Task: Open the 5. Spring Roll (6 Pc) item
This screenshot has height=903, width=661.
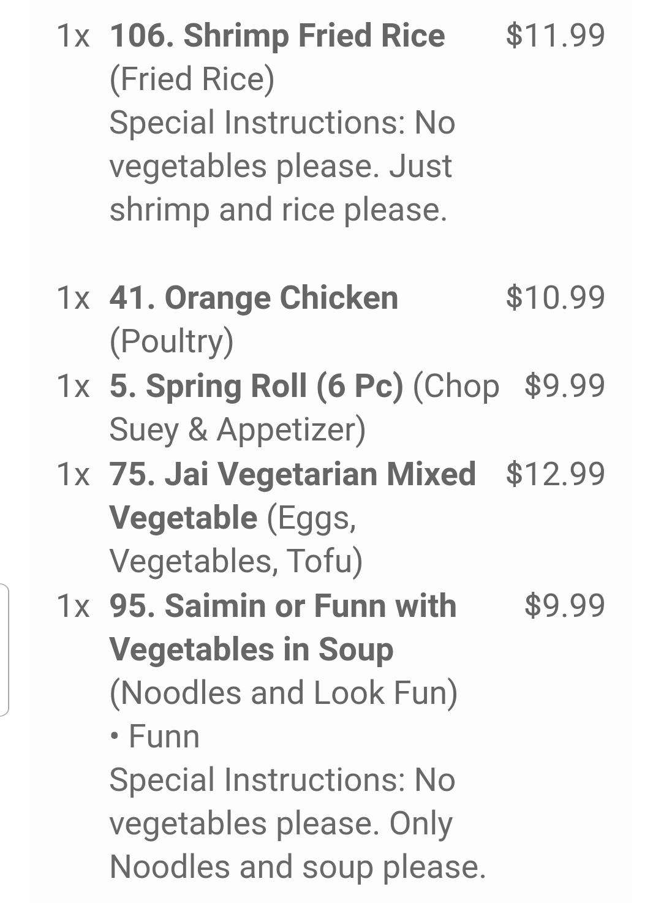Action: pyautogui.click(x=256, y=386)
